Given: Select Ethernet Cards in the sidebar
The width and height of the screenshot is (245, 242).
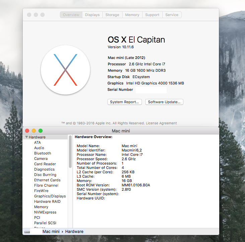Looking at the screenshot, I should (47, 180).
